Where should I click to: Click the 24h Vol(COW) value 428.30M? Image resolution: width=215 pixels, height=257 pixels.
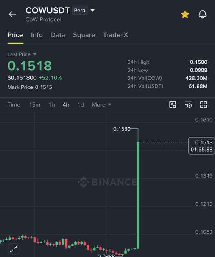tap(196, 78)
